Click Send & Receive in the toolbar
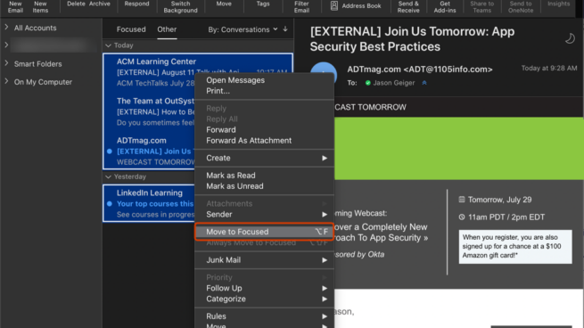 (408, 7)
